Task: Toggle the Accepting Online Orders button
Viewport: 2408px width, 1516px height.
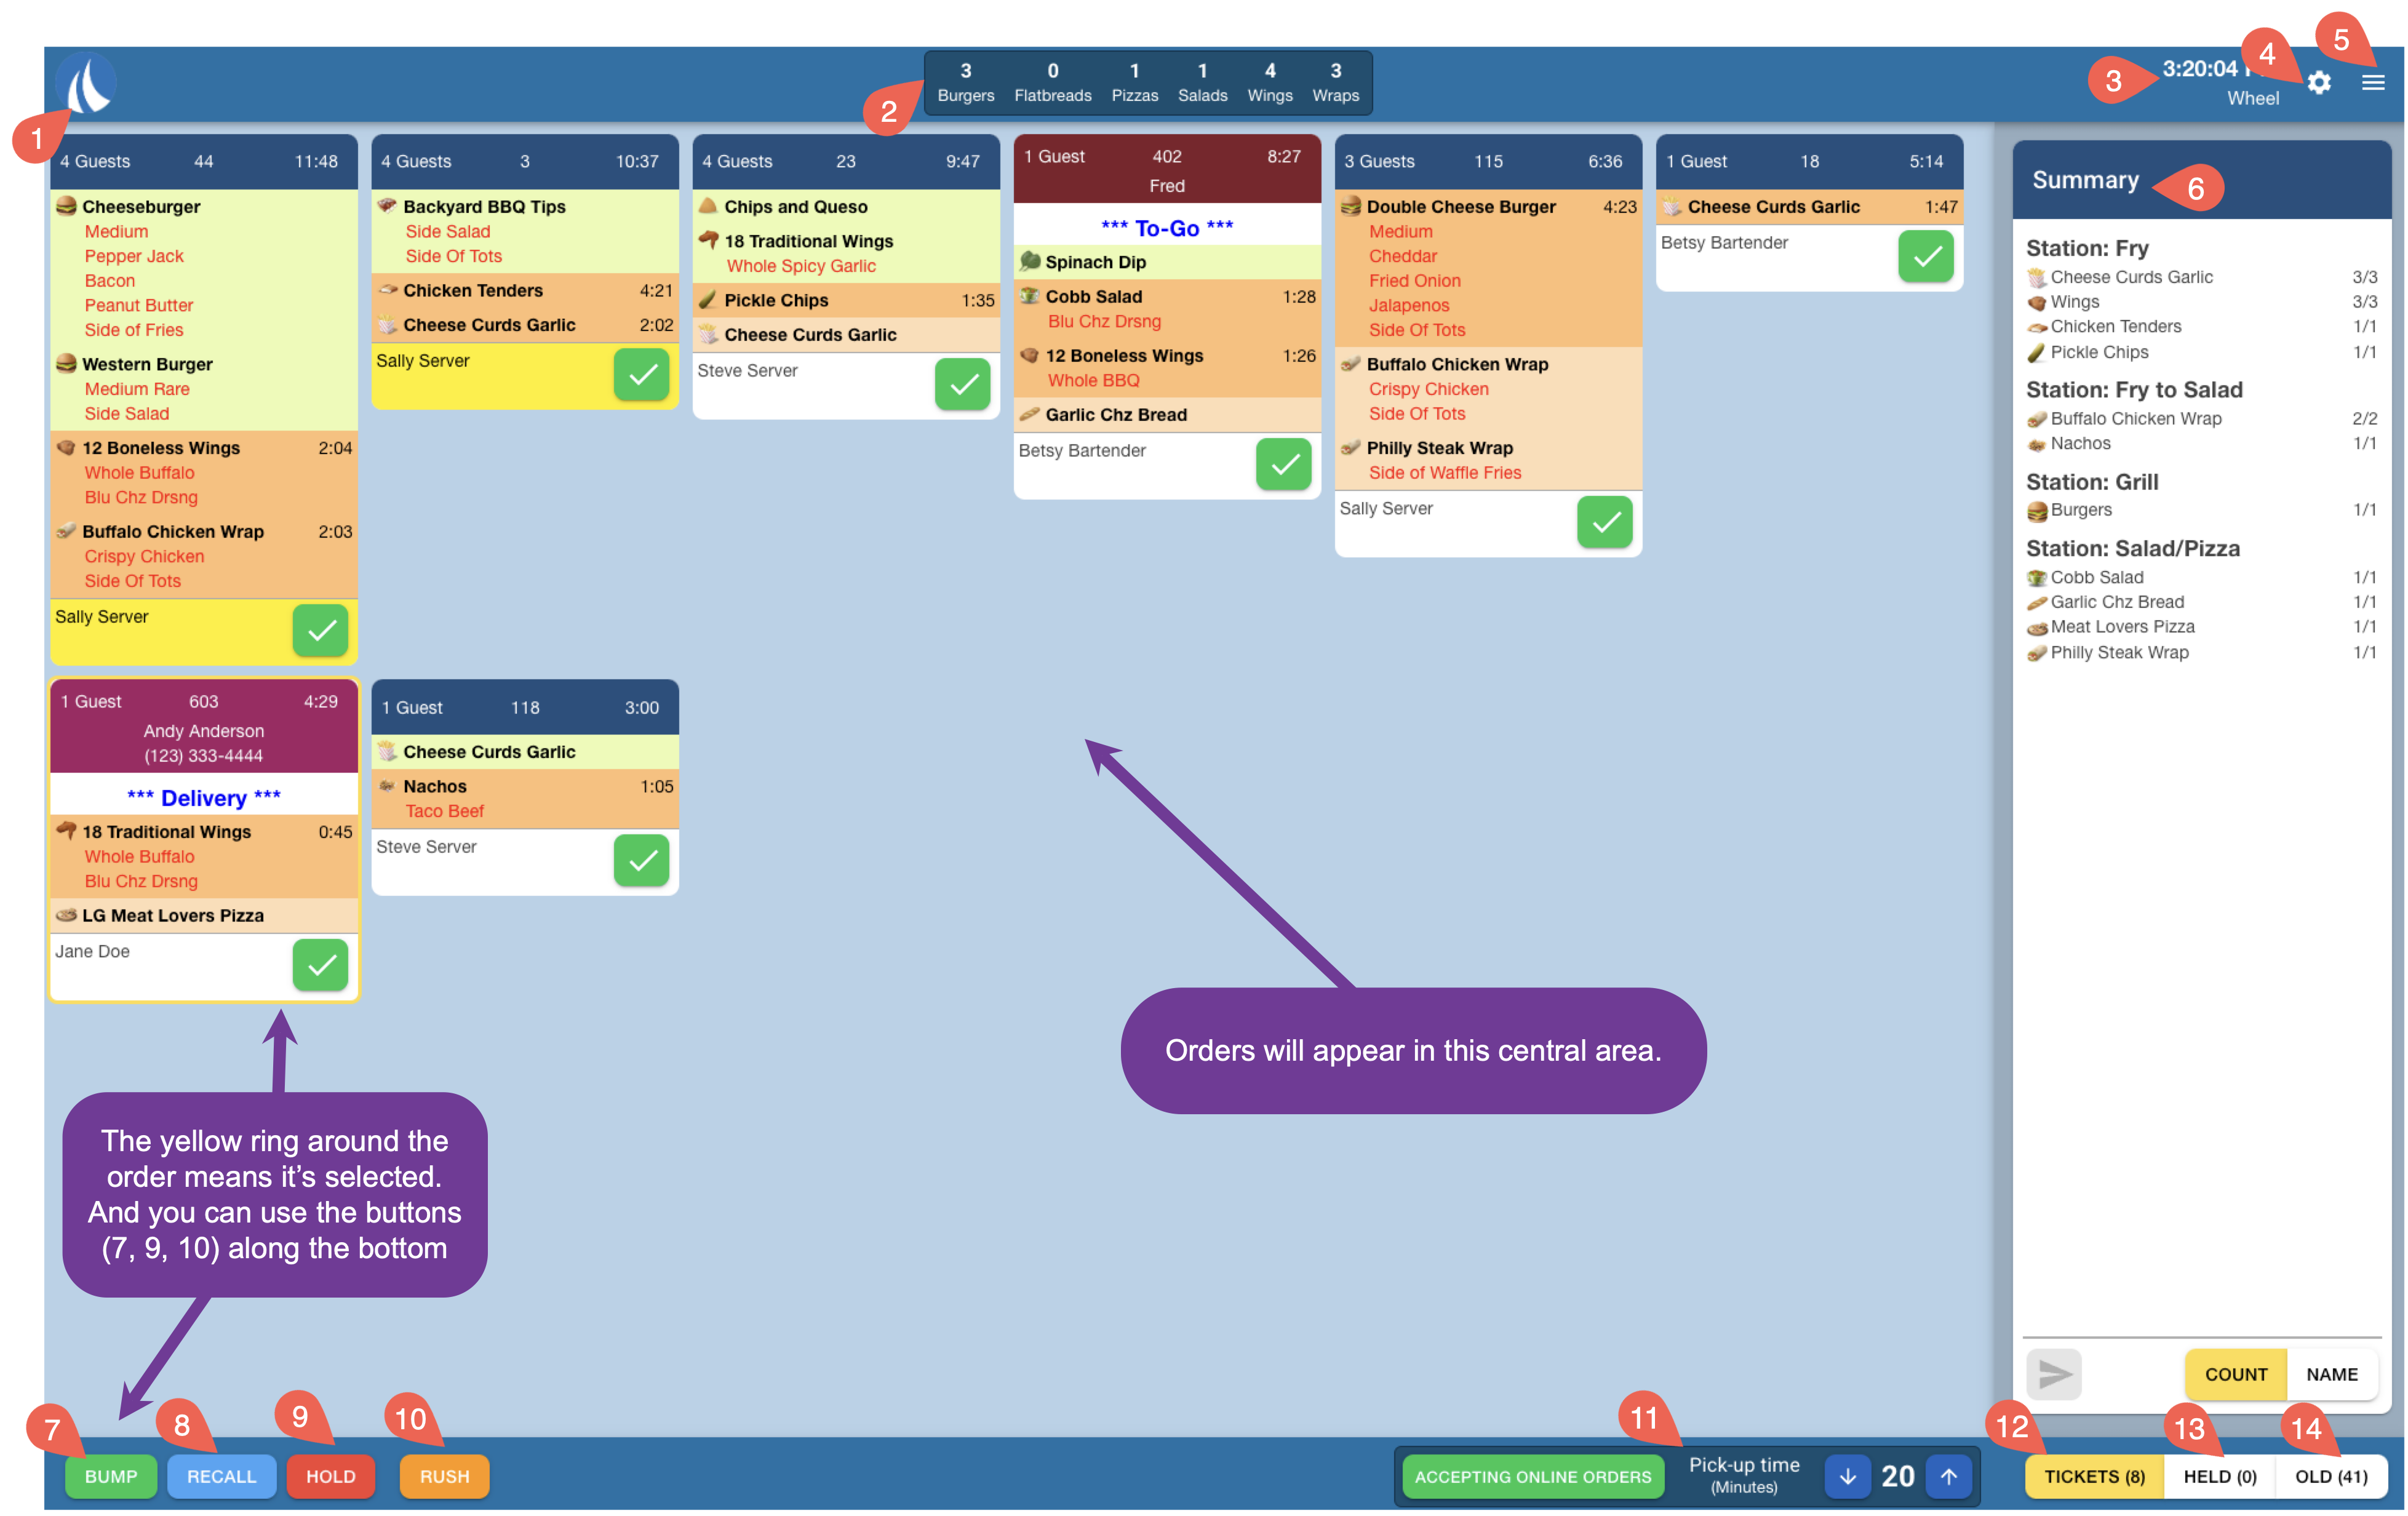Action: click(x=1533, y=1476)
